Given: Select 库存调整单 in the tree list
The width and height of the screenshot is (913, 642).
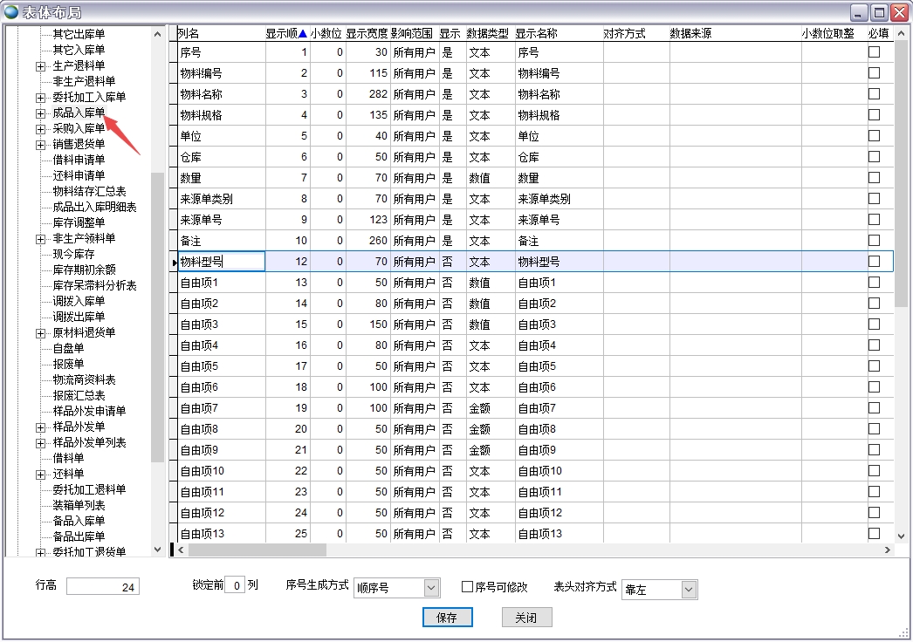Looking at the screenshot, I should pos(79,222).
